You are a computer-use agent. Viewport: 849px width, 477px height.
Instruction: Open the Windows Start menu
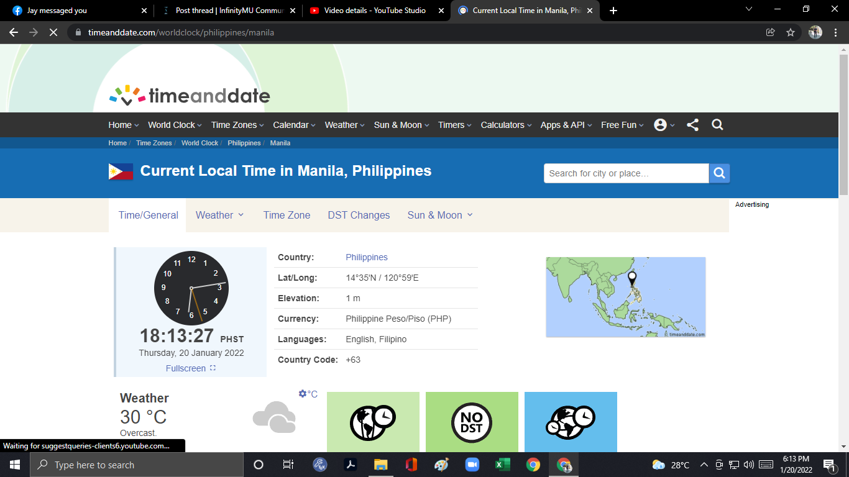tap(15, 465)
